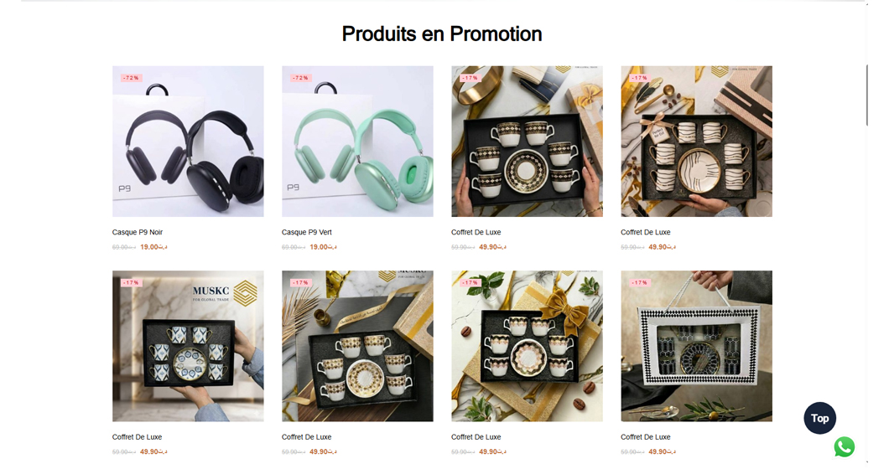889x469 pixels.
Task: Open the zebra-striped cups coffret image
Action: tap(696, 141)
